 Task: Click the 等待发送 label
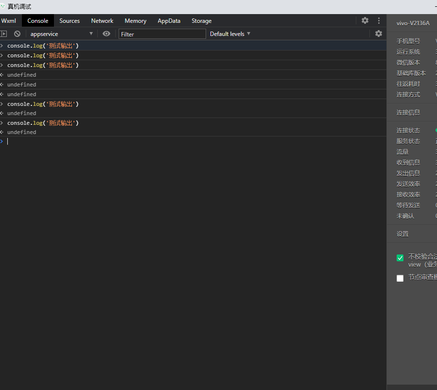(x=408, y=205)
